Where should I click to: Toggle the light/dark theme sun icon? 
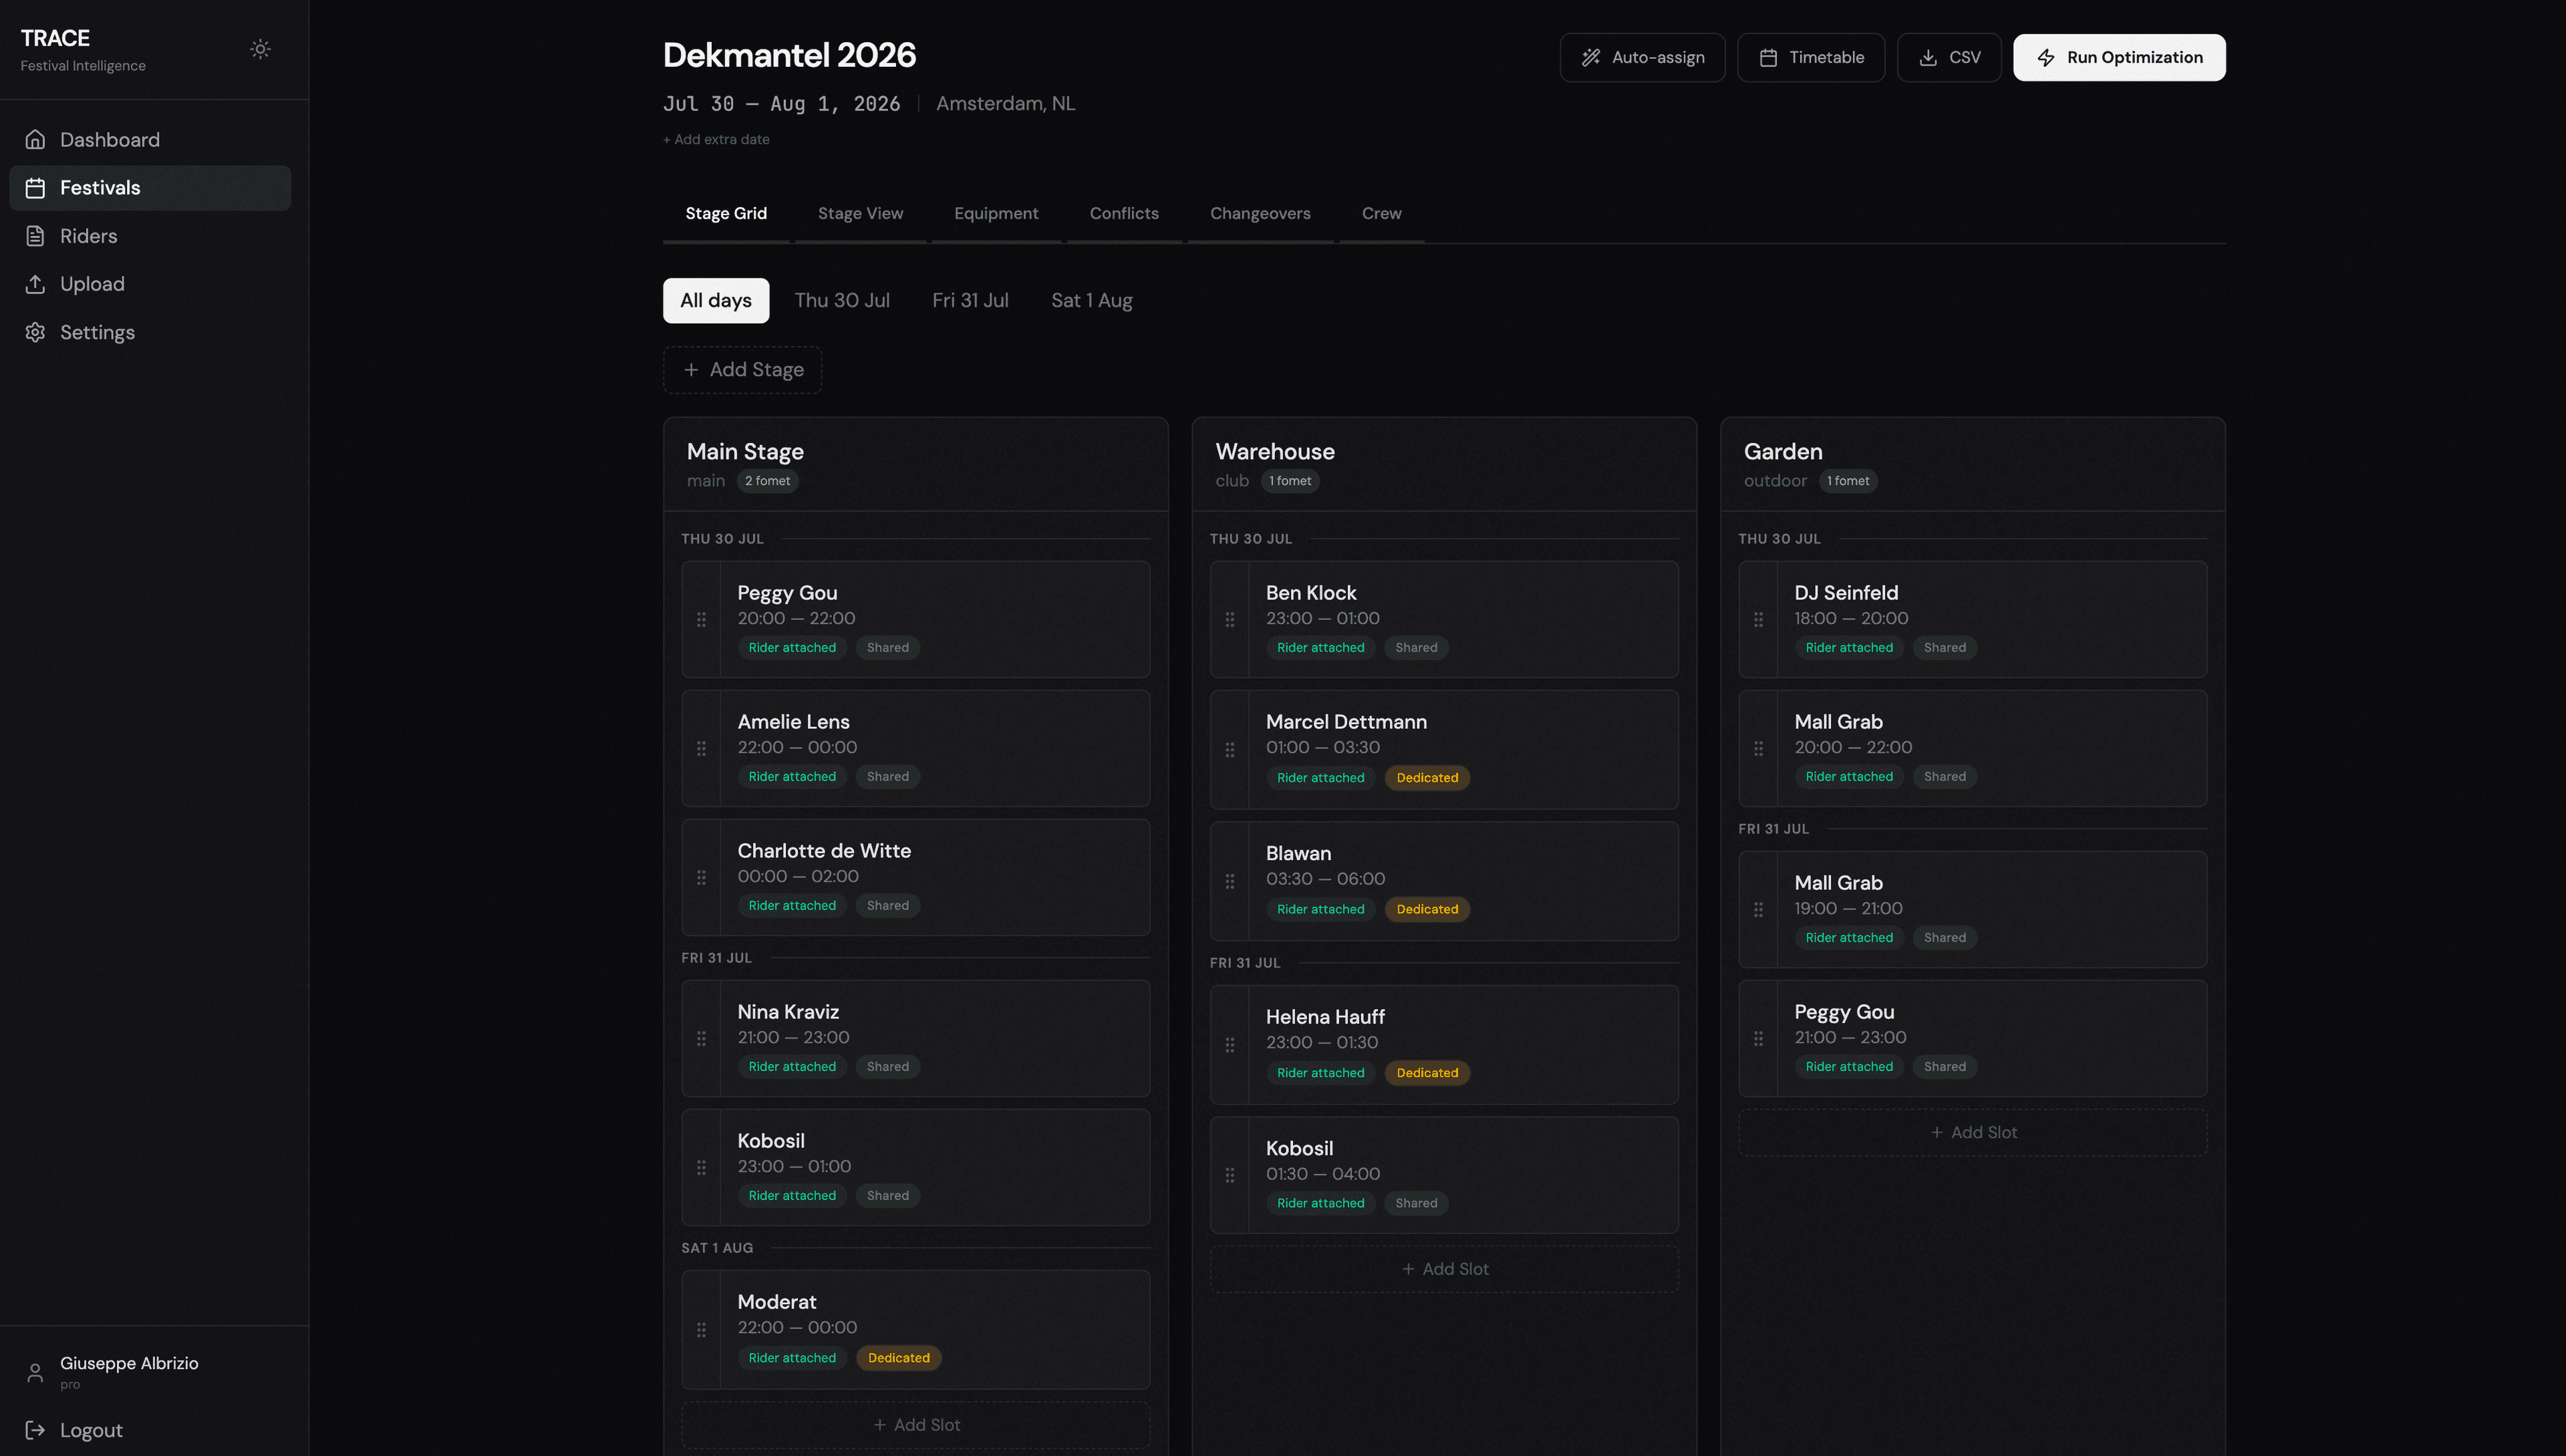[260, 49]
